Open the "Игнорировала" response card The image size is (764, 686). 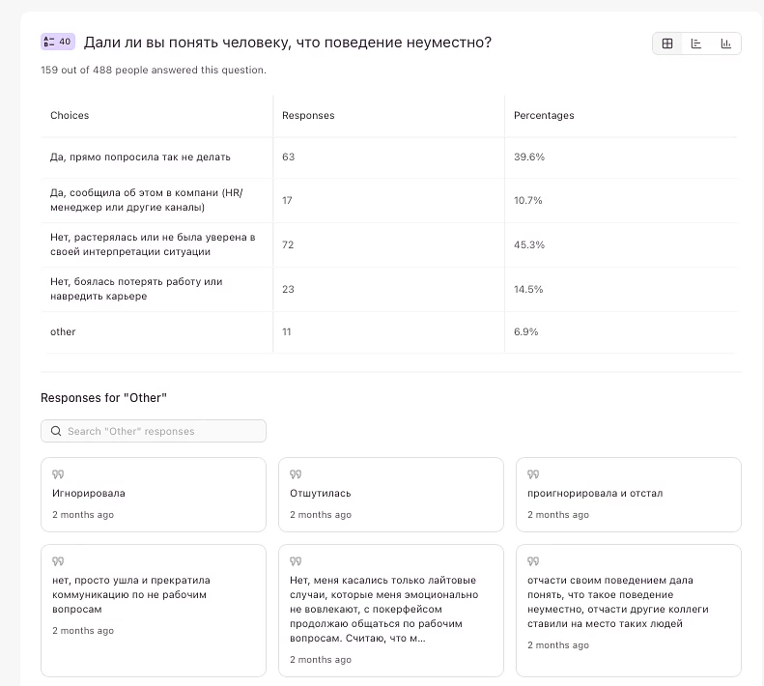tap(153, 494)
